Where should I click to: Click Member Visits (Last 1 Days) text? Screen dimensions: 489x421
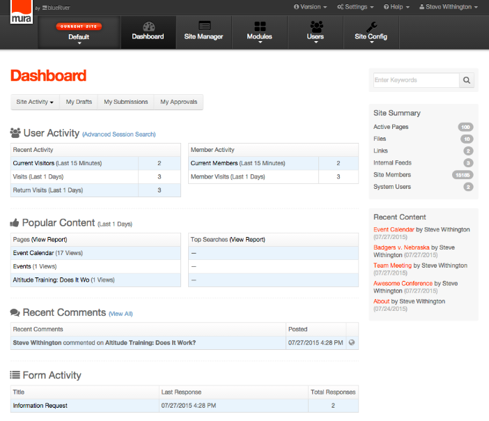[228, 176]
